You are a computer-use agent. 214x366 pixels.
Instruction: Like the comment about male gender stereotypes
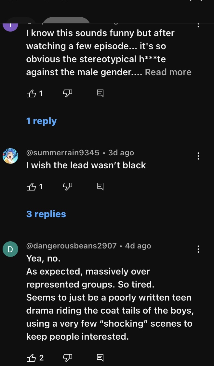(31, 93)
